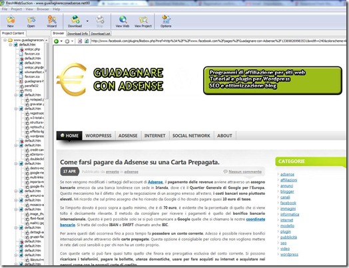Collapse the www.guadagnarecon root tree node
Viewport: 349px width, 268px height.
[5, 40]
